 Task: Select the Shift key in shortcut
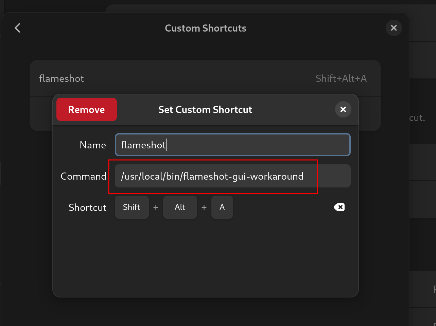[132, 207]
